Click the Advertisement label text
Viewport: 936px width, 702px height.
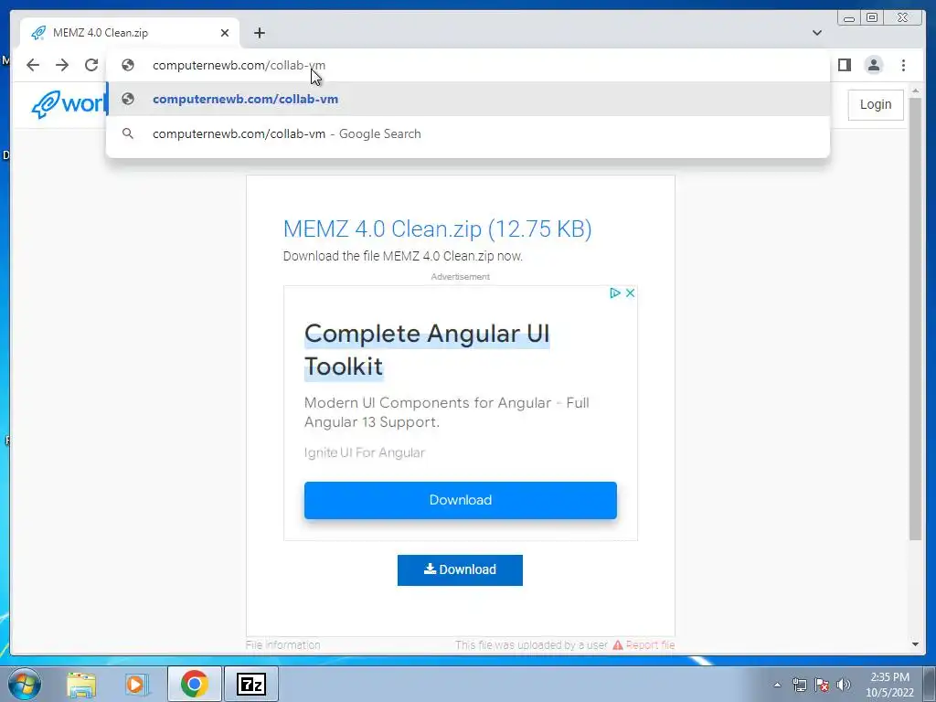point(461,276)
